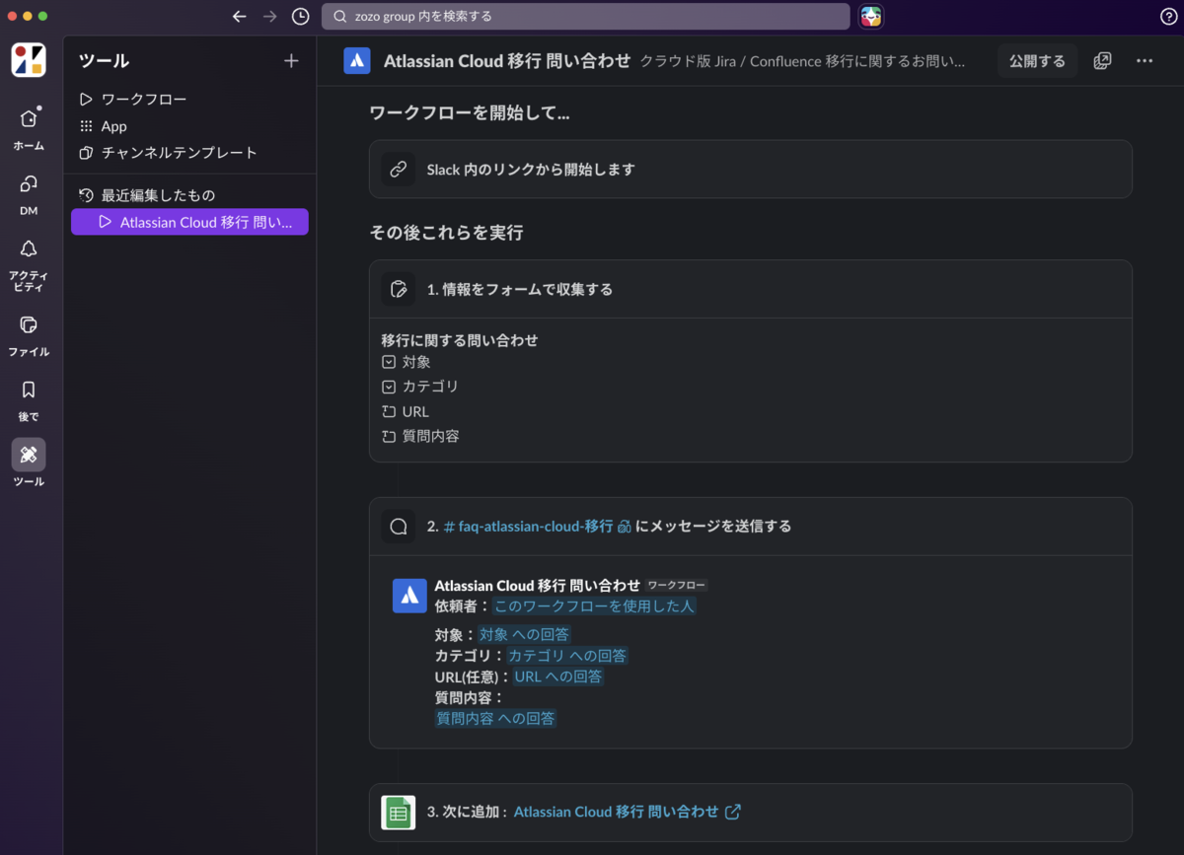Click Google Sheets icon in step 3
Screen dimensions: 1184x855
click(x=399, y=813)
